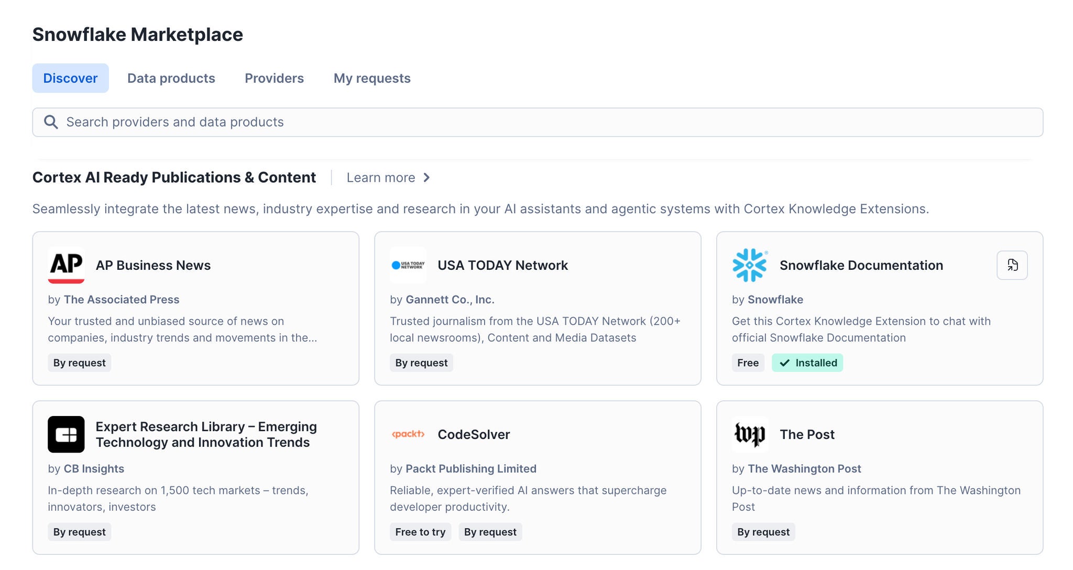Switch to the Data products tab

(x=171, y=78)
